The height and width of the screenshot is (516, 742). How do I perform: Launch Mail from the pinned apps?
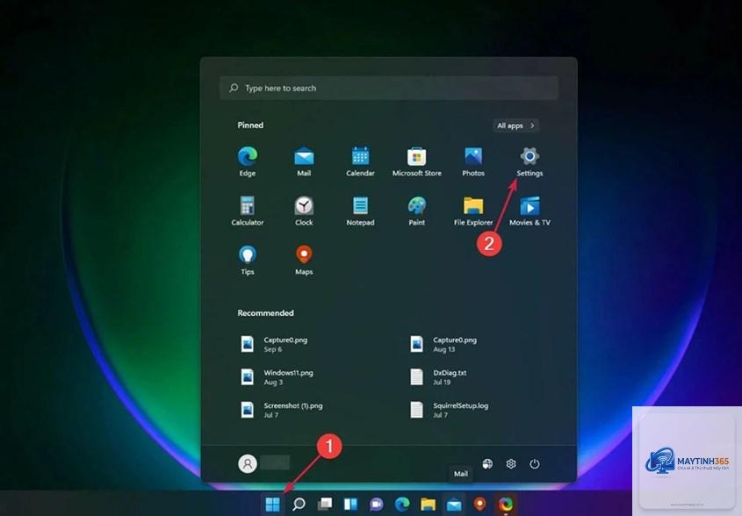coord(304,161)
